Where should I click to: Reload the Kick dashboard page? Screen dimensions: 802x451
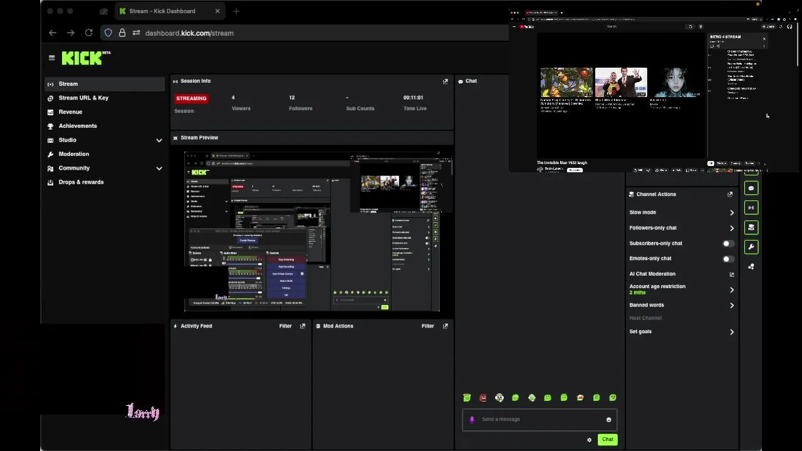89,33
